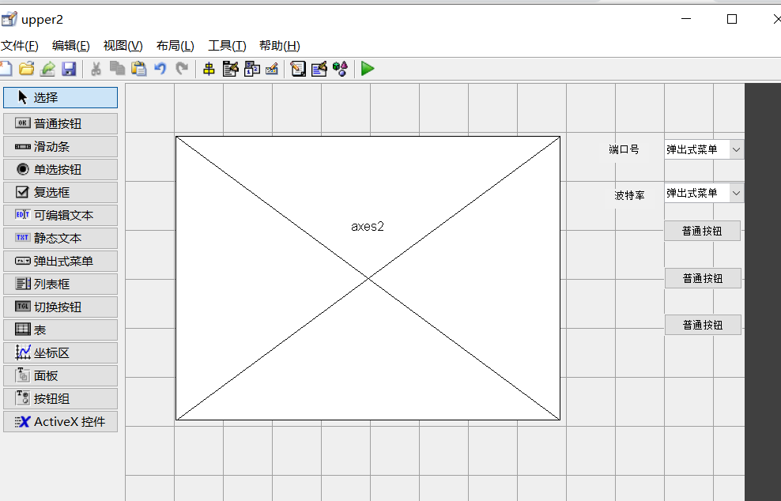The width and height of the screenshot is (781, 501).
Task: Select the 滑动条 slider tool
Action: pos(60,146)
